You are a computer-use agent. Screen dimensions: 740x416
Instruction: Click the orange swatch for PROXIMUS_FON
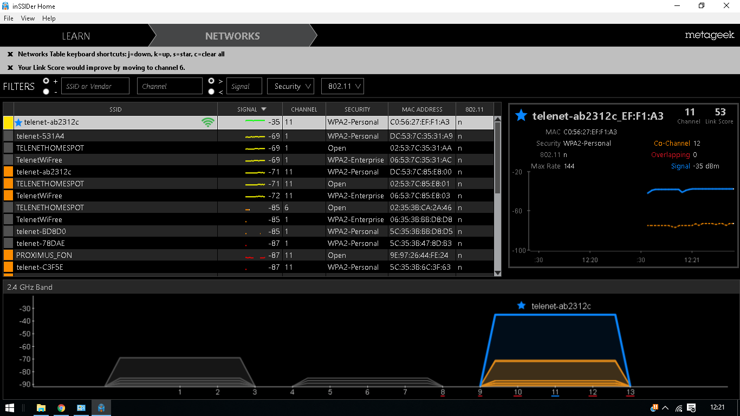click(8, 255)
